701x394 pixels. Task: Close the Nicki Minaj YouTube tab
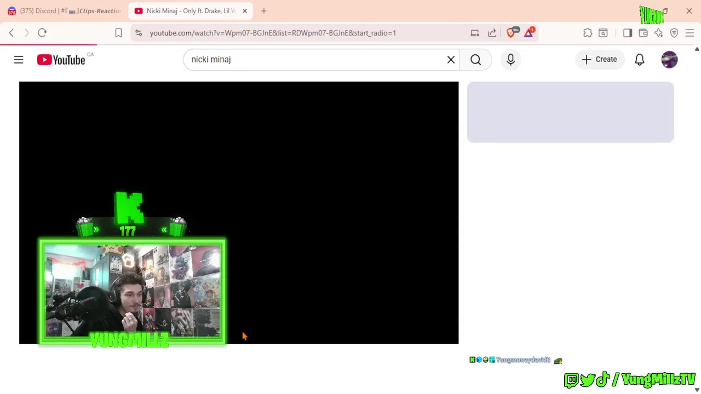245,11
